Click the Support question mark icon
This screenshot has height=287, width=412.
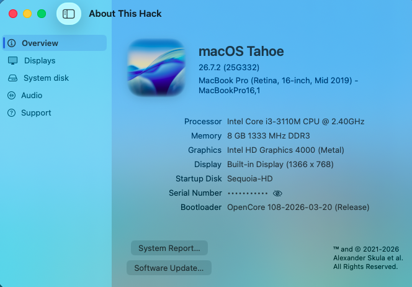(12, 113)
